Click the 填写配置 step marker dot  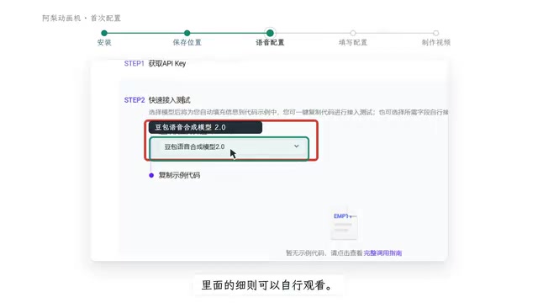pyautogui.click(x=353, y=33)
